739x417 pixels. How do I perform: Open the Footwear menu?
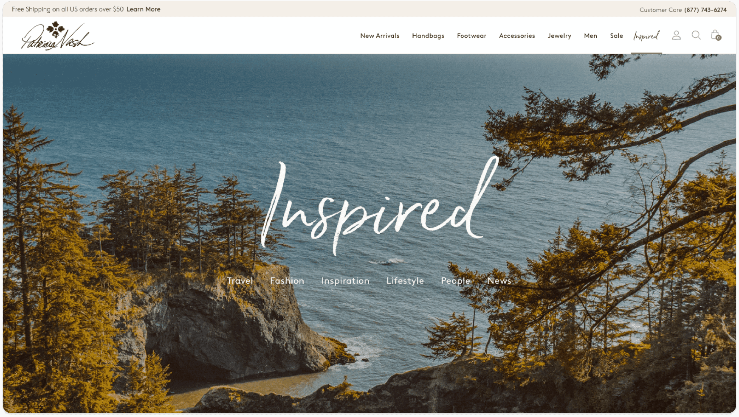click(471, 36)
